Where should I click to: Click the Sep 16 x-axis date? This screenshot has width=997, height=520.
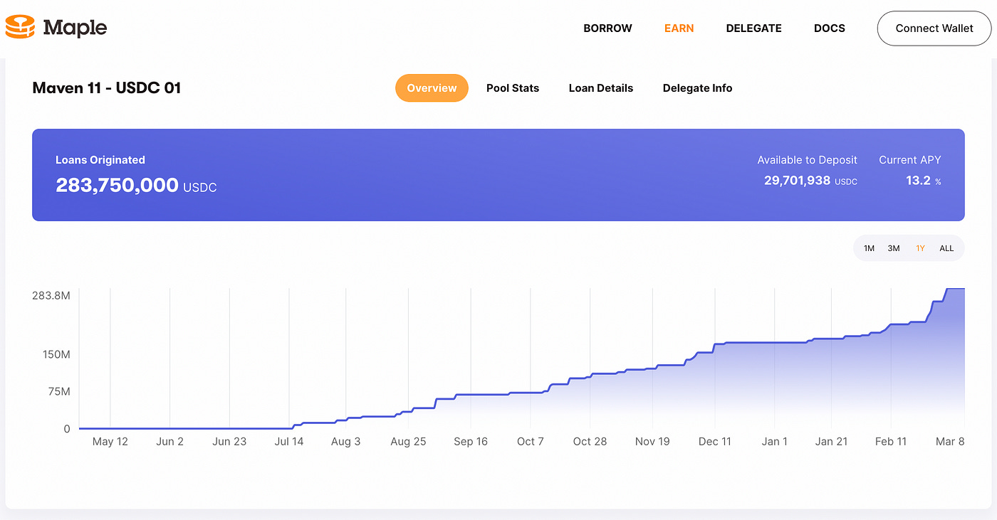coord(471,442)
